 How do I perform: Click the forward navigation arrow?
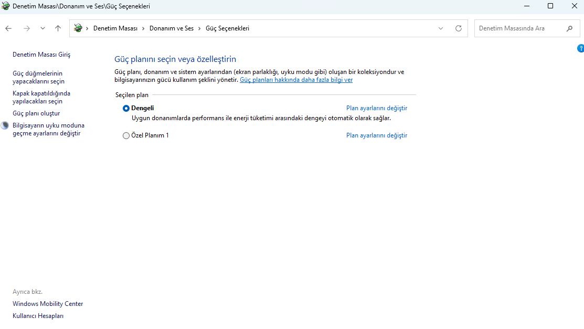coord(27,28)
